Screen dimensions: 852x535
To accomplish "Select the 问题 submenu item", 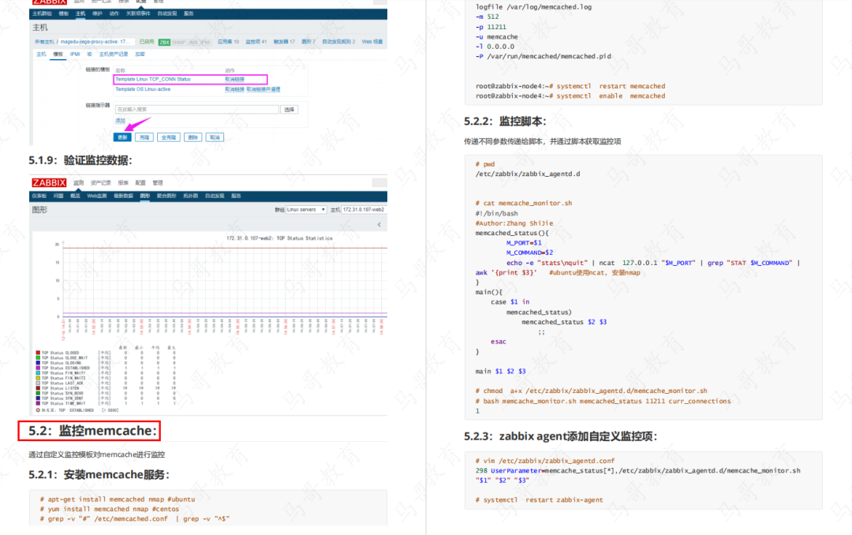I will (x=58, y=196).
